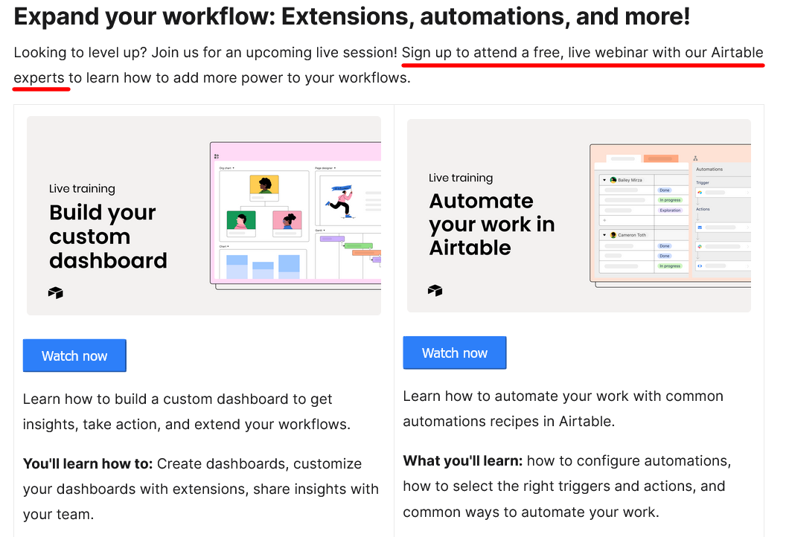This screenshot has height=537, width=789.
Task: Click the paragraph "Learn how to build a custom dashboard"
Action: coord(187,411)
